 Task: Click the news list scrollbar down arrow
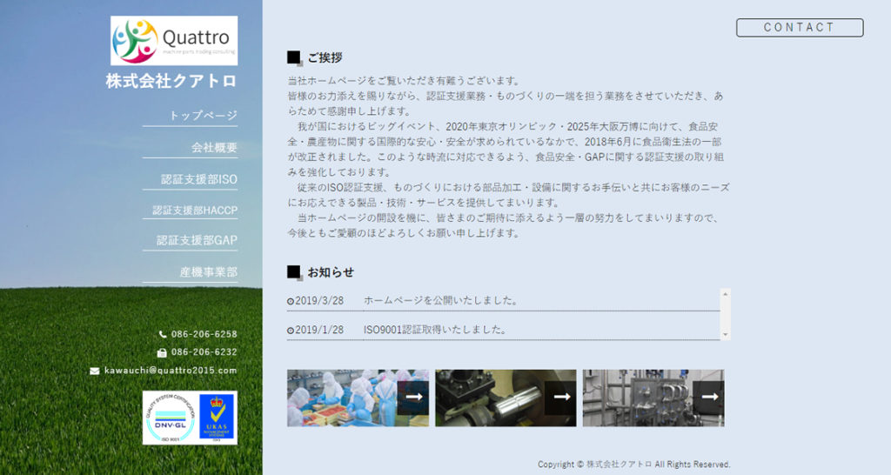coord(726,335)
